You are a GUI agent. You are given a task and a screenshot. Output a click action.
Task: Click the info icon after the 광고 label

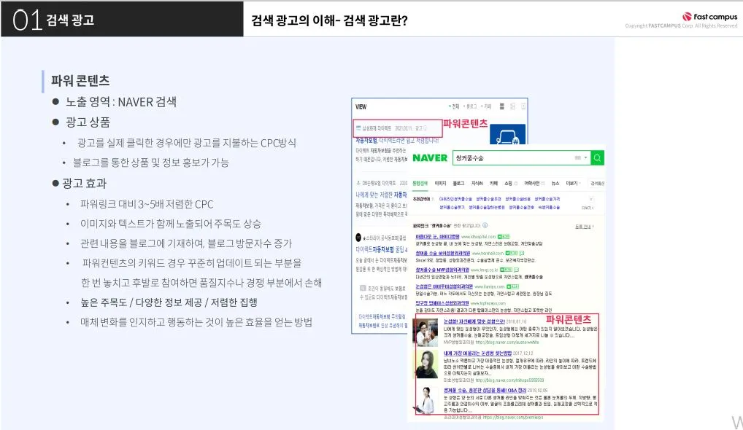(425, 128)
